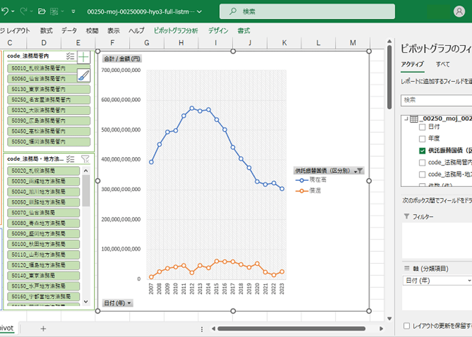Switch to the すべて tab in field pane
This screenshot has height=337, width=472.
(x=443, y=64)
